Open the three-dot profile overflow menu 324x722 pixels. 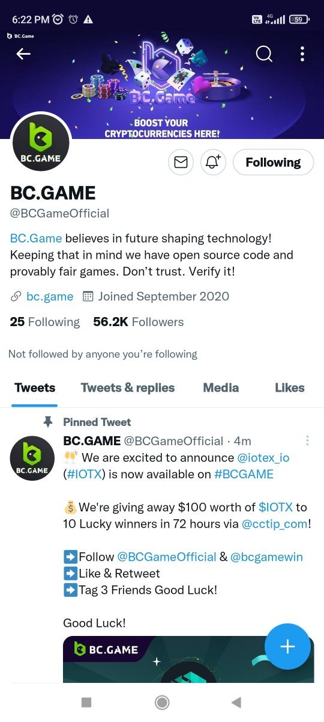302,54
